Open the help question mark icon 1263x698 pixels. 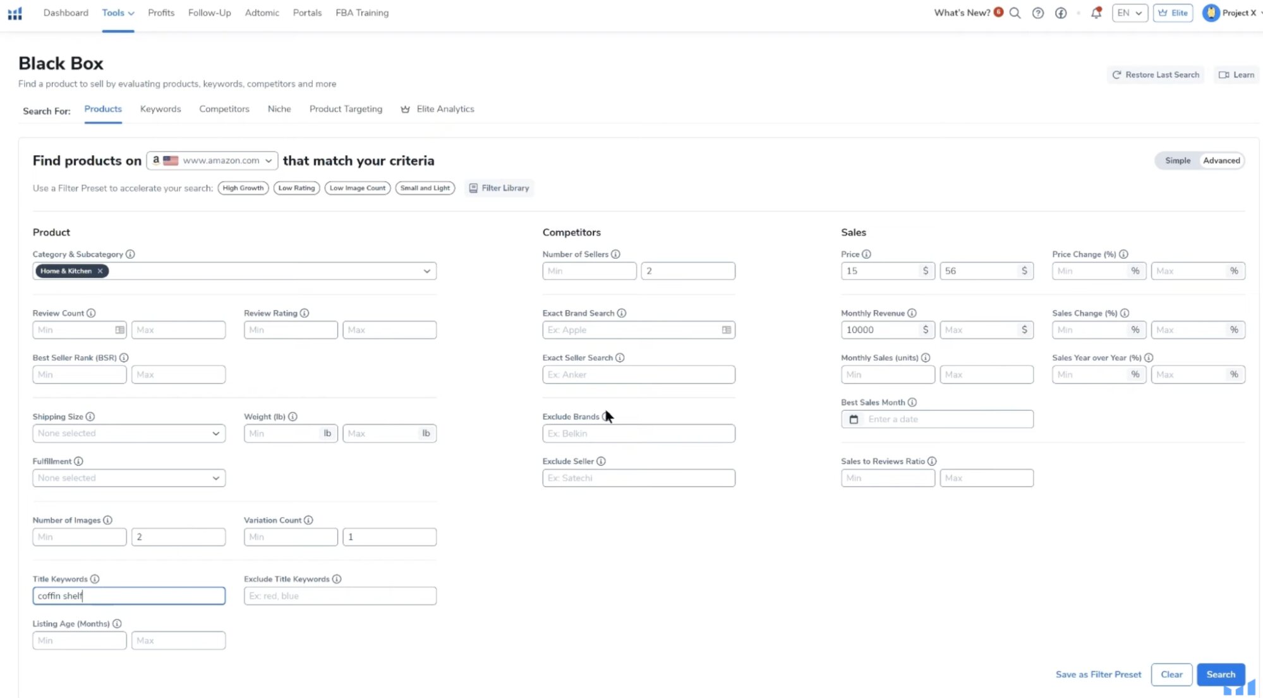point(1037,13)
